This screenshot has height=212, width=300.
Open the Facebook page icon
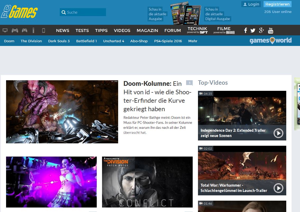246,30
